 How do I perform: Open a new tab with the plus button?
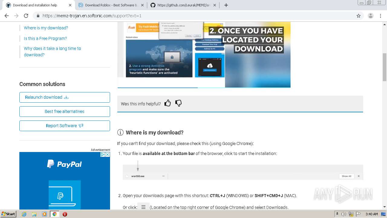(x=226, y=5)
